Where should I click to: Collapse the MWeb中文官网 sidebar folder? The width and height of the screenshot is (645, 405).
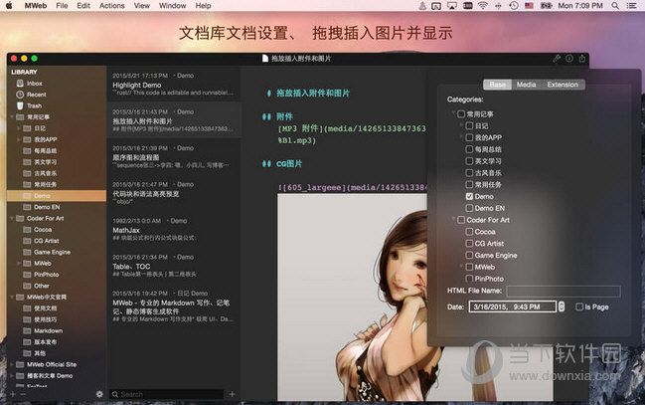click(x=12, y=298)
